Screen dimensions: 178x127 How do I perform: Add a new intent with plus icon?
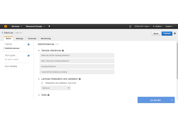click(28, 44)
